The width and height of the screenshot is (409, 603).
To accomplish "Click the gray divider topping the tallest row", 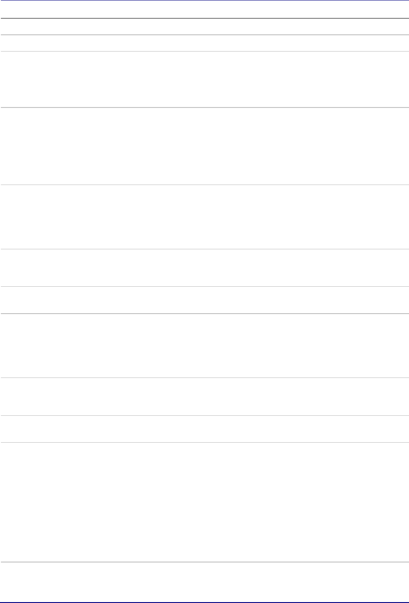I will pyautogui.click(x=204, y=443).
